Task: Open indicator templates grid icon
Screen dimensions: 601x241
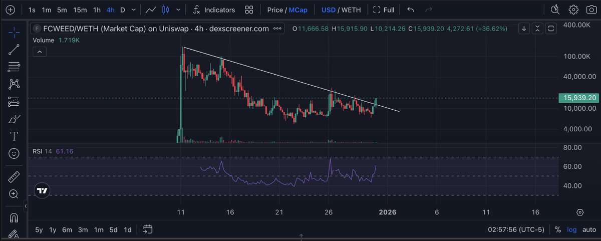Action: coord(249,10)
